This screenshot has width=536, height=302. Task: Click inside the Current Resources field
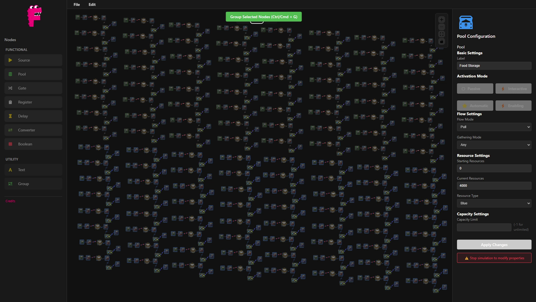[494, 185]
